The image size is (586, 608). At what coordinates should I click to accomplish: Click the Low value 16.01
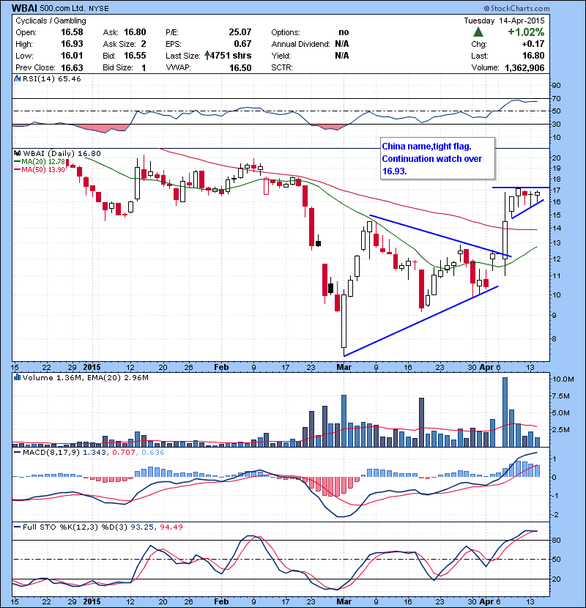[x=72, y=56]
